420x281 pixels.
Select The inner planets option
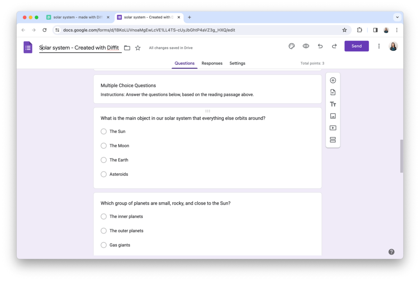click(x=104, y=217)
